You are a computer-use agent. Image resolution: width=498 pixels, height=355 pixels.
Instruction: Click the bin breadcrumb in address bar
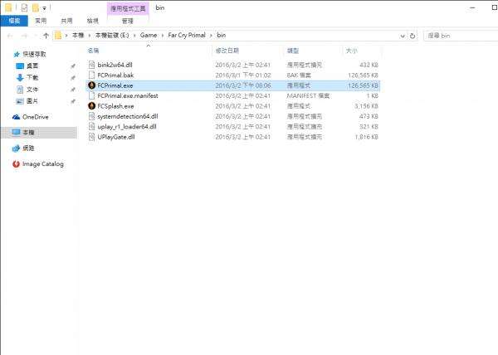(x=221, y=35)
